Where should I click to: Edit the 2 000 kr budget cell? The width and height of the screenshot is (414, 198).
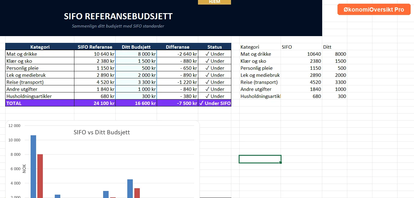(x=136, y=75)
